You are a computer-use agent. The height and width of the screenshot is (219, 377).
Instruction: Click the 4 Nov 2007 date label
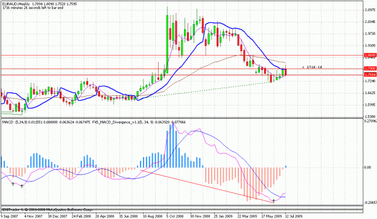click(33, 216)
